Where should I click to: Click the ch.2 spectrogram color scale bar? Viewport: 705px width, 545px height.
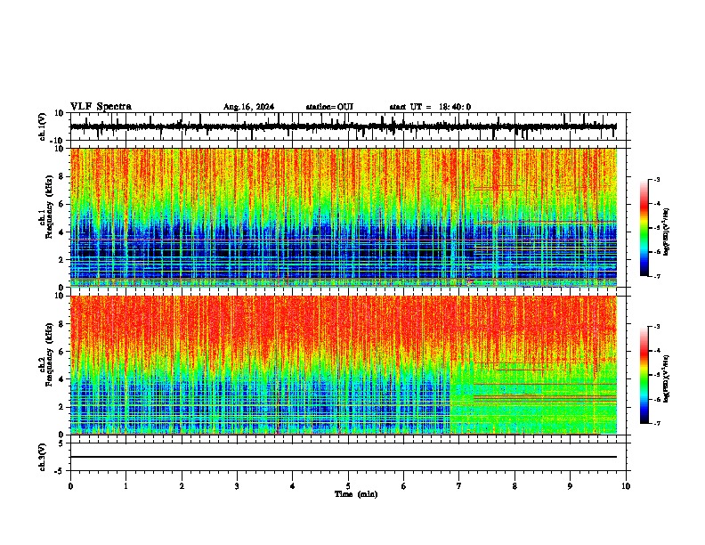[644, 375]
